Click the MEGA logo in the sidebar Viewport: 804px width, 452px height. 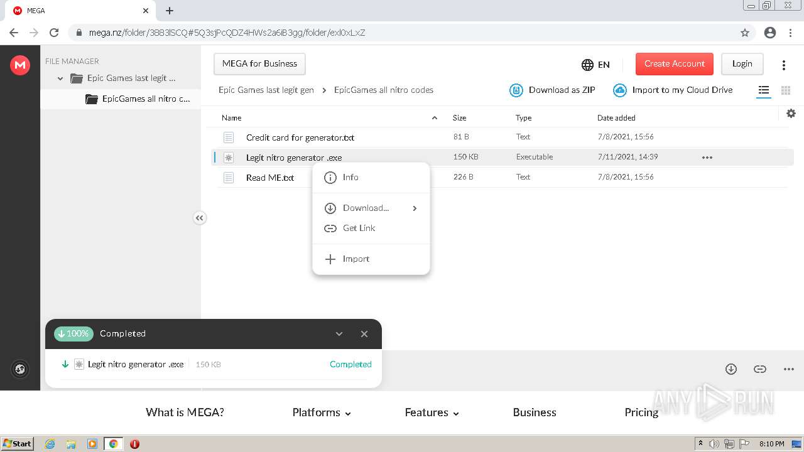pos(20,65)
